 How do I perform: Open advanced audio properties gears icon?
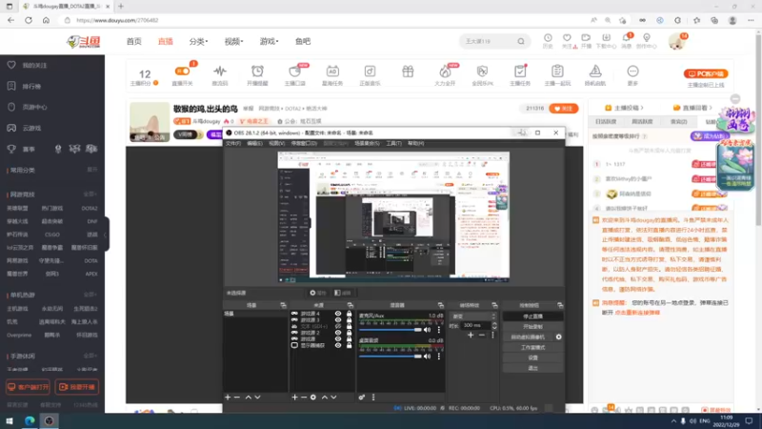pyautogui.click(x=362, y=398)
